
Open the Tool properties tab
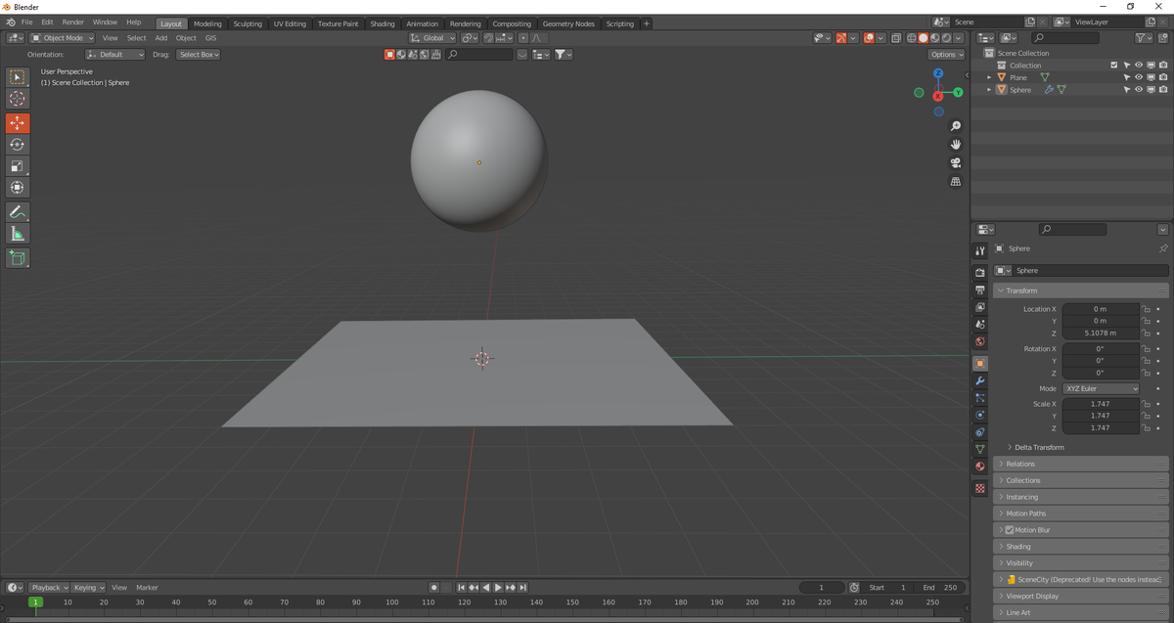(x=980, y=251)
